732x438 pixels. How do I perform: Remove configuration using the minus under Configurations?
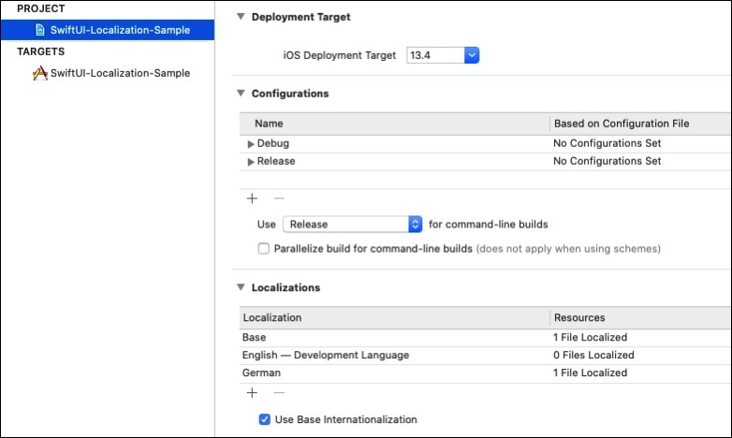click(279, 198)
